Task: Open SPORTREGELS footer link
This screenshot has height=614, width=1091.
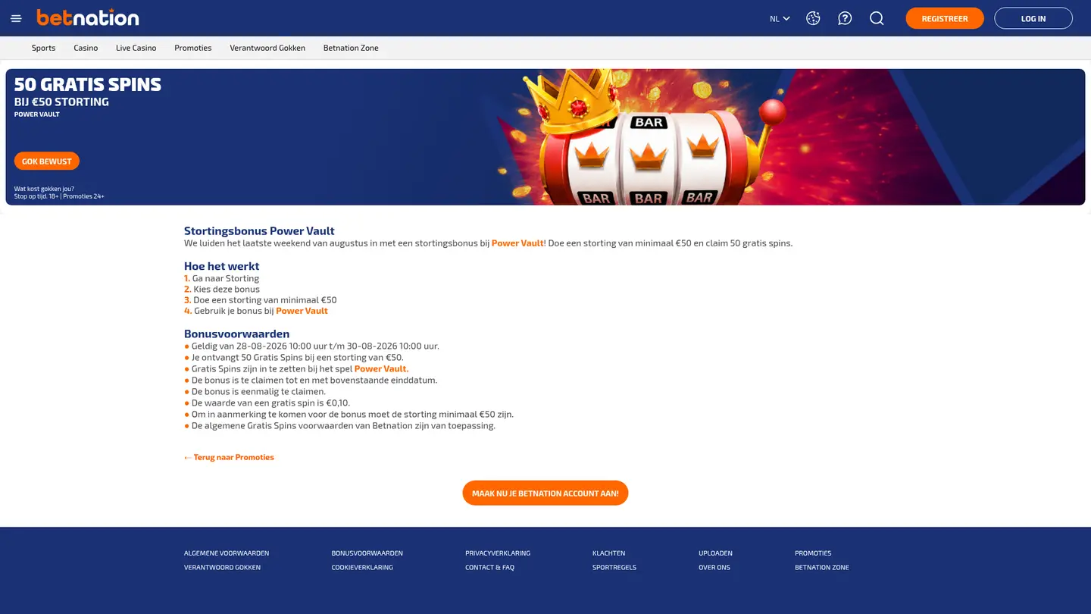Action: (614, 568)
